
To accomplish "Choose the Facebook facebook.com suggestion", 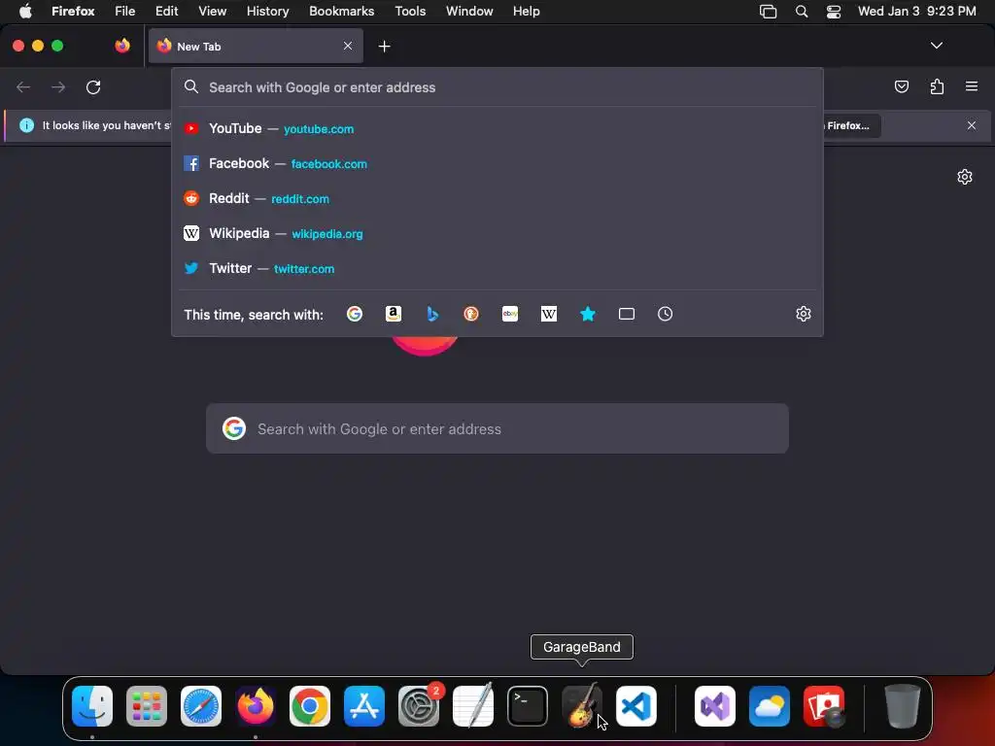I will [497, 163].
